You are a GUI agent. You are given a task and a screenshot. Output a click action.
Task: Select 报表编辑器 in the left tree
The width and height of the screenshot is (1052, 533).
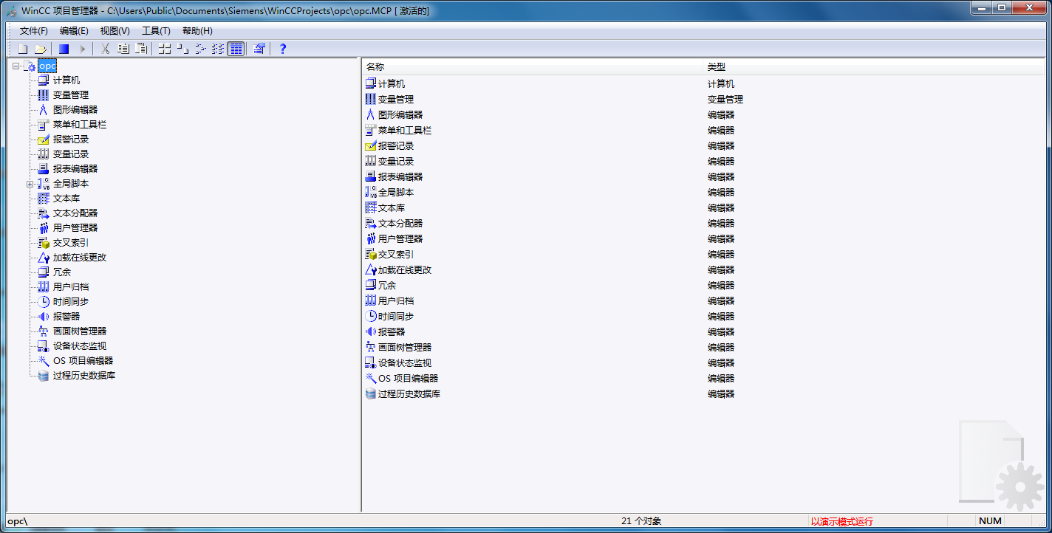pyautogui.click(x=75, y=169)
